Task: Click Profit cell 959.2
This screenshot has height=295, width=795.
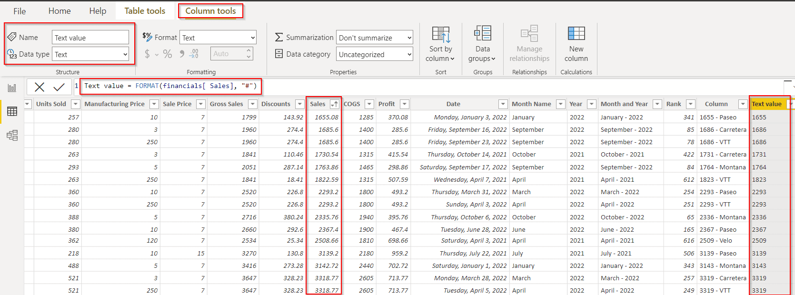Action: coord(399,253)
